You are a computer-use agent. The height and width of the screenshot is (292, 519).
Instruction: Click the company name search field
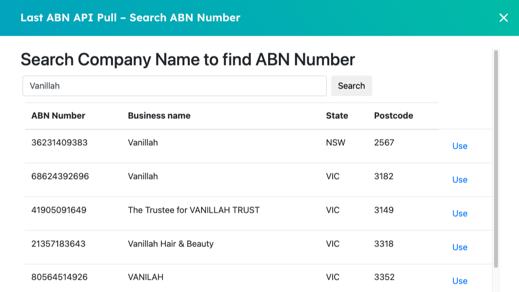pyautogui.click(x=174, y=86)
